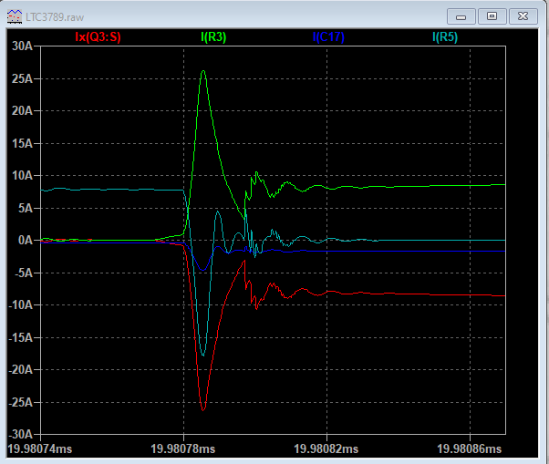
Task: Click the red Ix(Q3:S) trough near -26A
Action: (x=203, y=409)
